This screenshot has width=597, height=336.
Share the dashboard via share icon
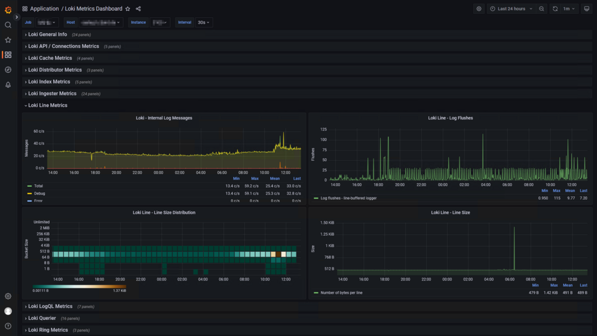(138, 9)
